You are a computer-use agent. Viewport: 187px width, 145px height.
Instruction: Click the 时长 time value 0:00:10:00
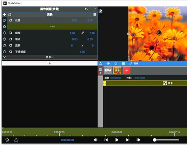click(140, 78)
